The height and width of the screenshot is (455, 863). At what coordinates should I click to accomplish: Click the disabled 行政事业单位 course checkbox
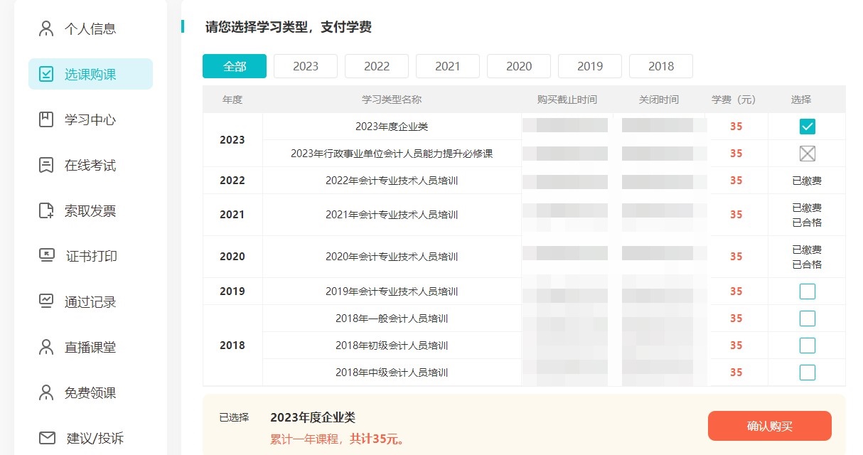807,154
